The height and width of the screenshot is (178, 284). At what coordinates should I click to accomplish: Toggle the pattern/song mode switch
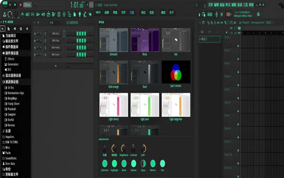tap(5, 4)
